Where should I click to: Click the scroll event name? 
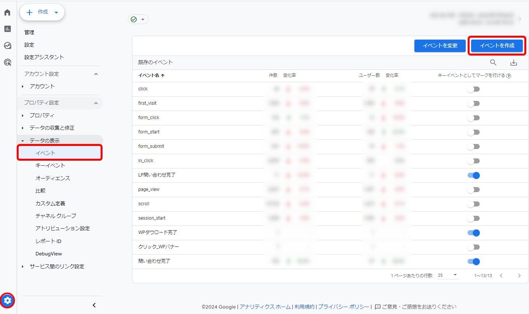pyautogui.click(x=144, y=204)
